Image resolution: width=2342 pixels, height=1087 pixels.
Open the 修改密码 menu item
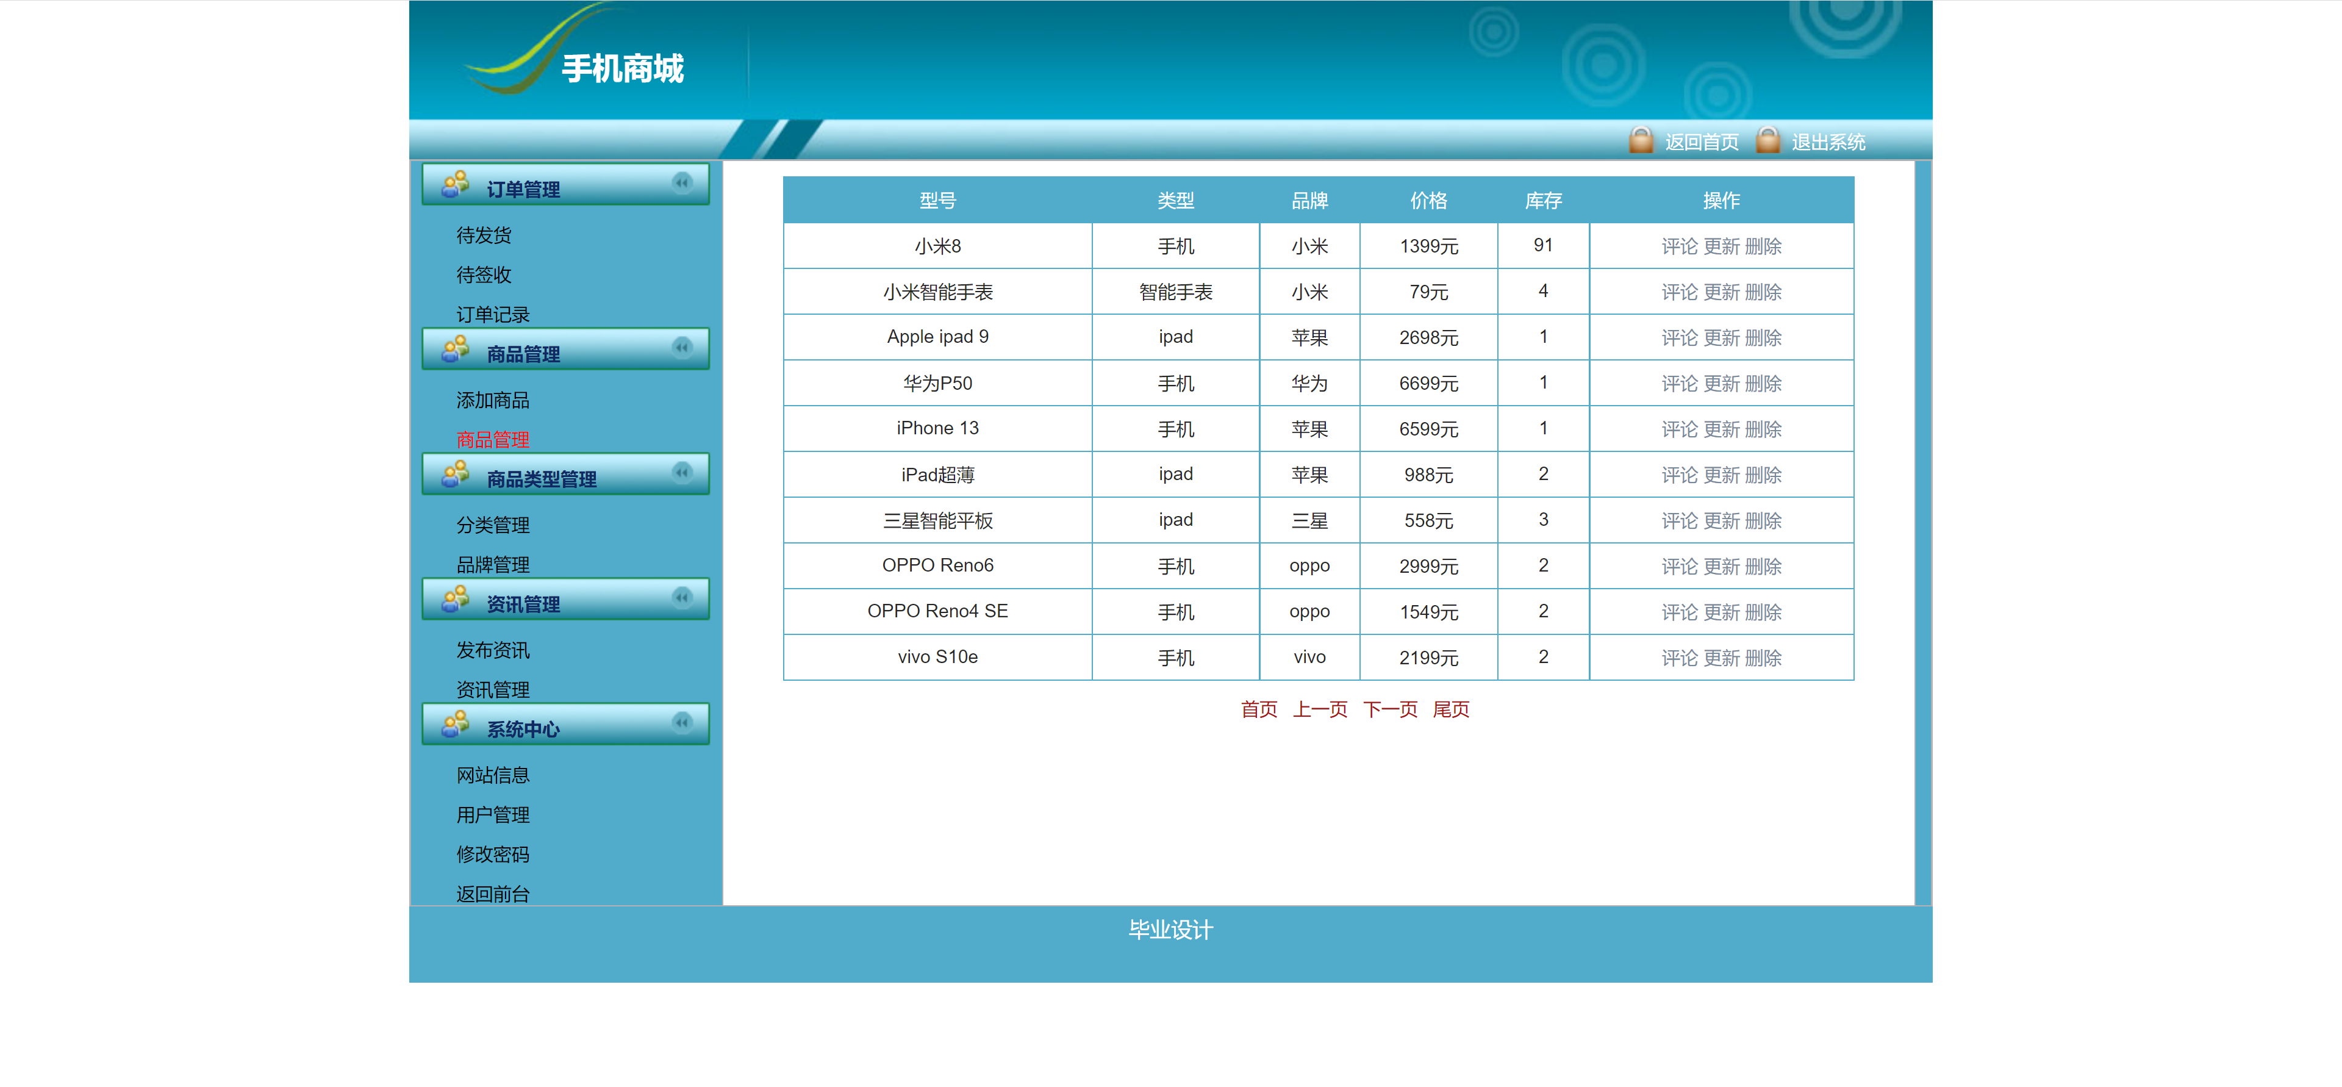point(493,854)
